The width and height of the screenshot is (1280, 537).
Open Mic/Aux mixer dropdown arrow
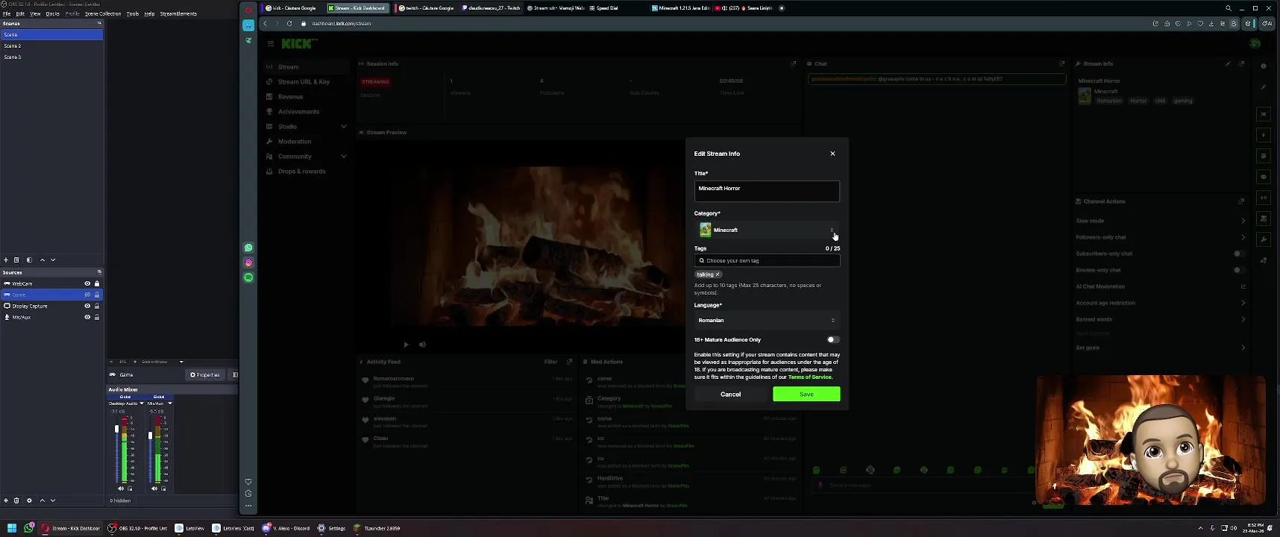click(170, 403)
